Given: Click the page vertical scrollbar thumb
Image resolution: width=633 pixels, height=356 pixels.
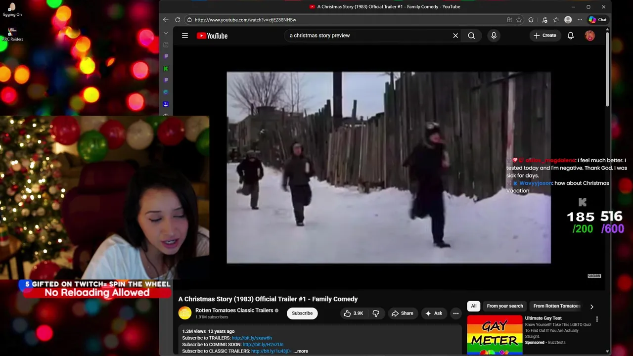Looking at the screenshot, I should (608, 69).
